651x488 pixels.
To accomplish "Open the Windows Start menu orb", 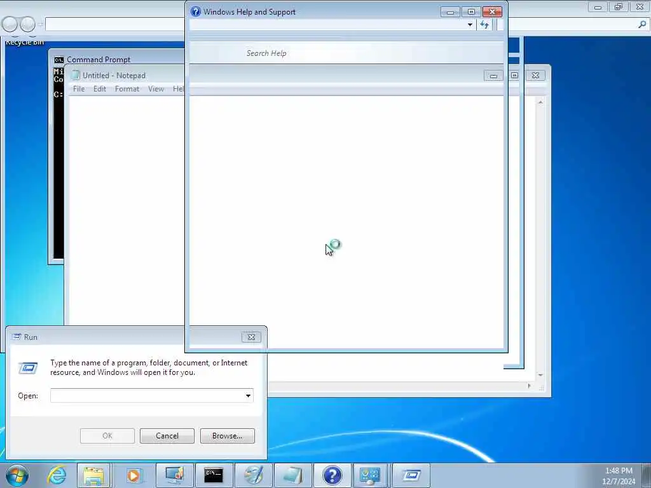I will (17, 475).
